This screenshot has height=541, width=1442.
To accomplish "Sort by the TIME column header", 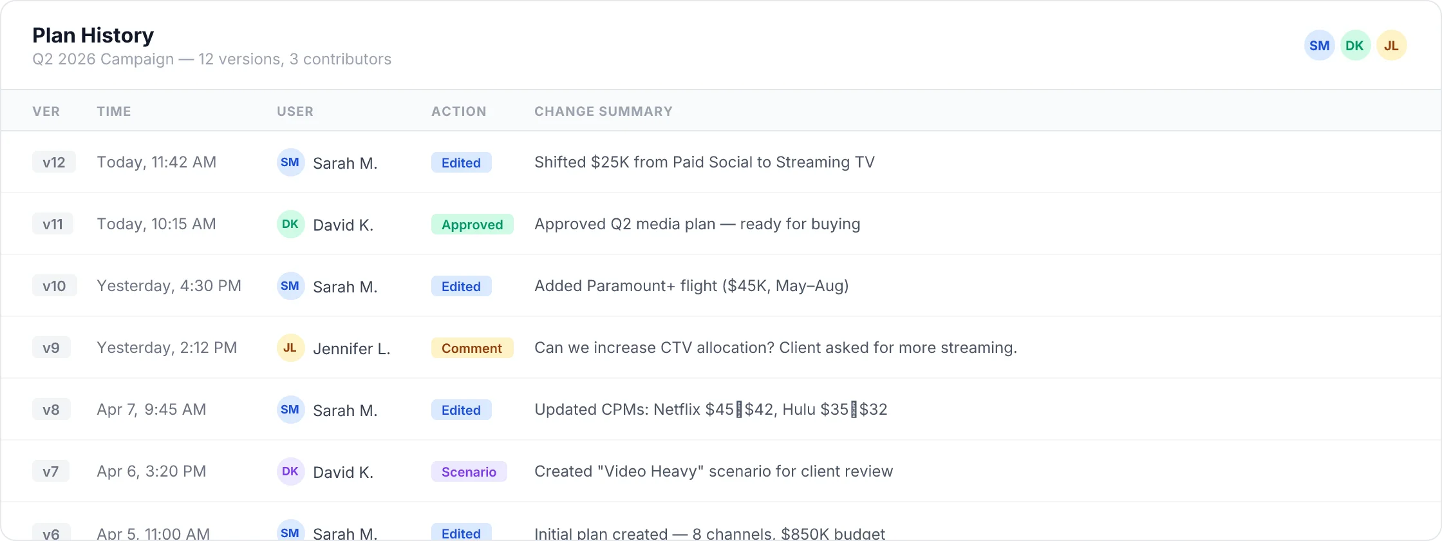I will 114,111.
